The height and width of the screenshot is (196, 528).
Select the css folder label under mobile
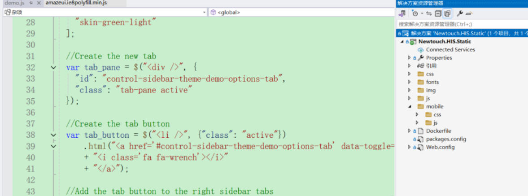pos(437,115)
